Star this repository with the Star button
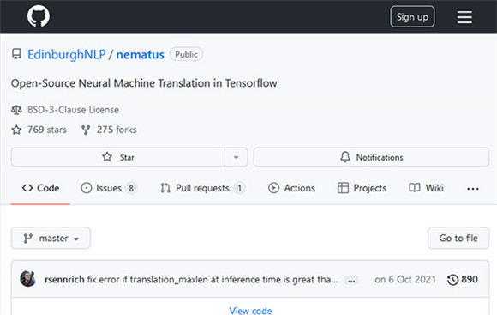Screen dimensions: 497x315 click(118, 157)
